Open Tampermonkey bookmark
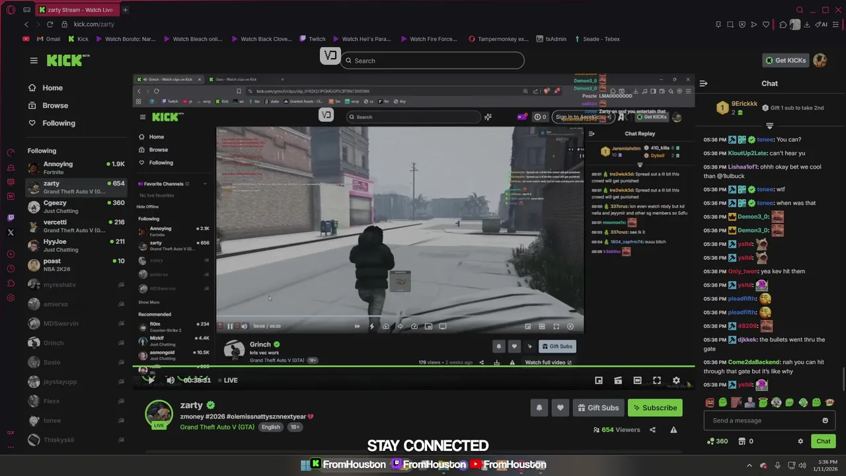 pos(499,39)
